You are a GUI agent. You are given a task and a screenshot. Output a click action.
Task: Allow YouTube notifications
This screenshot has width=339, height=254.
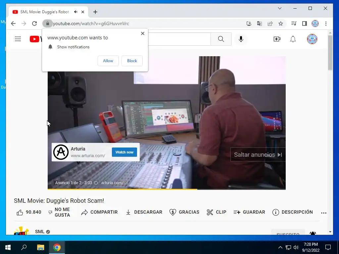coord(108,61)
